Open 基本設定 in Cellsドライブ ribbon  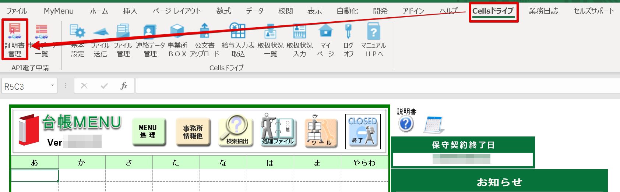coord(78,40)
